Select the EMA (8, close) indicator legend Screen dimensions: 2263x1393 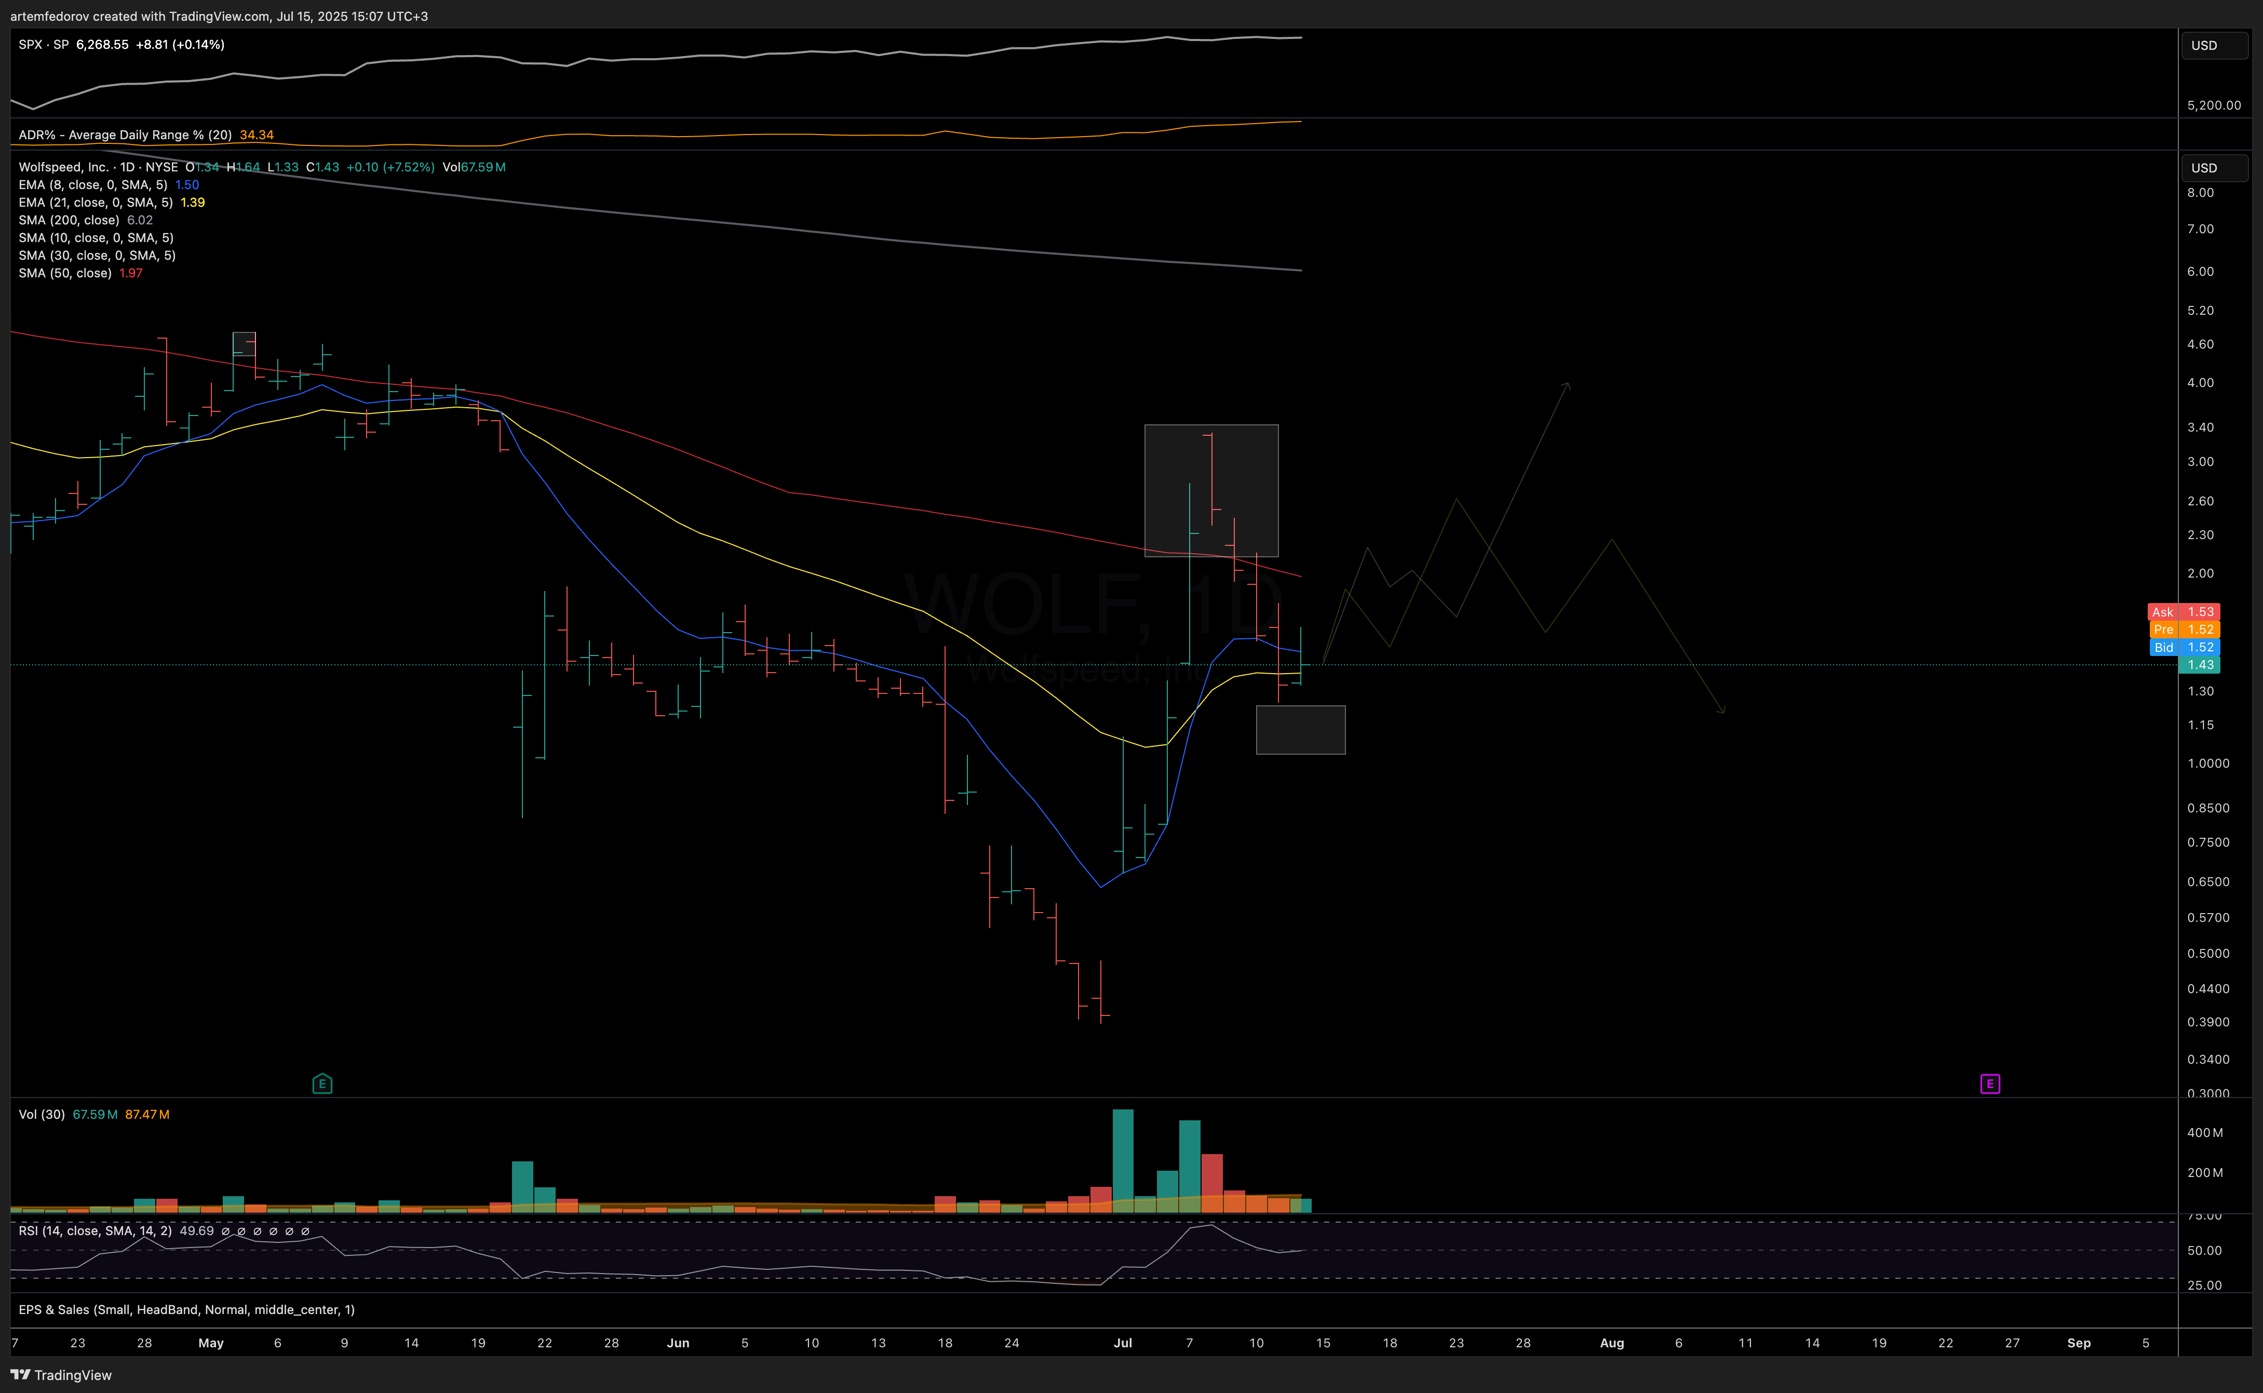(x=93, y=184)
